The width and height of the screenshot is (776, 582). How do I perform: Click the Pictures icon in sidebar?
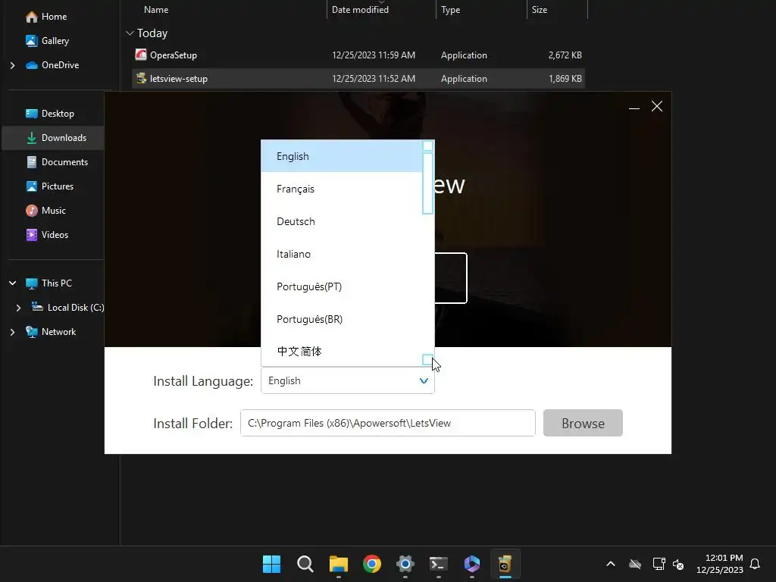point(32,186)
